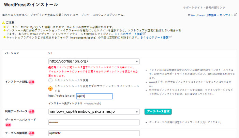
Task: Click the subdirectory field containing wp01
Action: coord(94,96)
